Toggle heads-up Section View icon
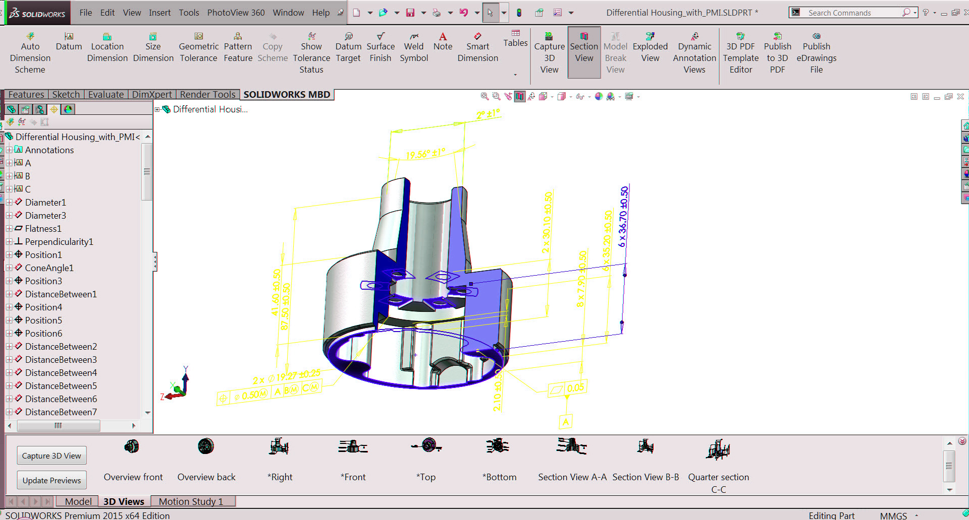The width and height of the screenshot is (969, 520). point(519,96)
